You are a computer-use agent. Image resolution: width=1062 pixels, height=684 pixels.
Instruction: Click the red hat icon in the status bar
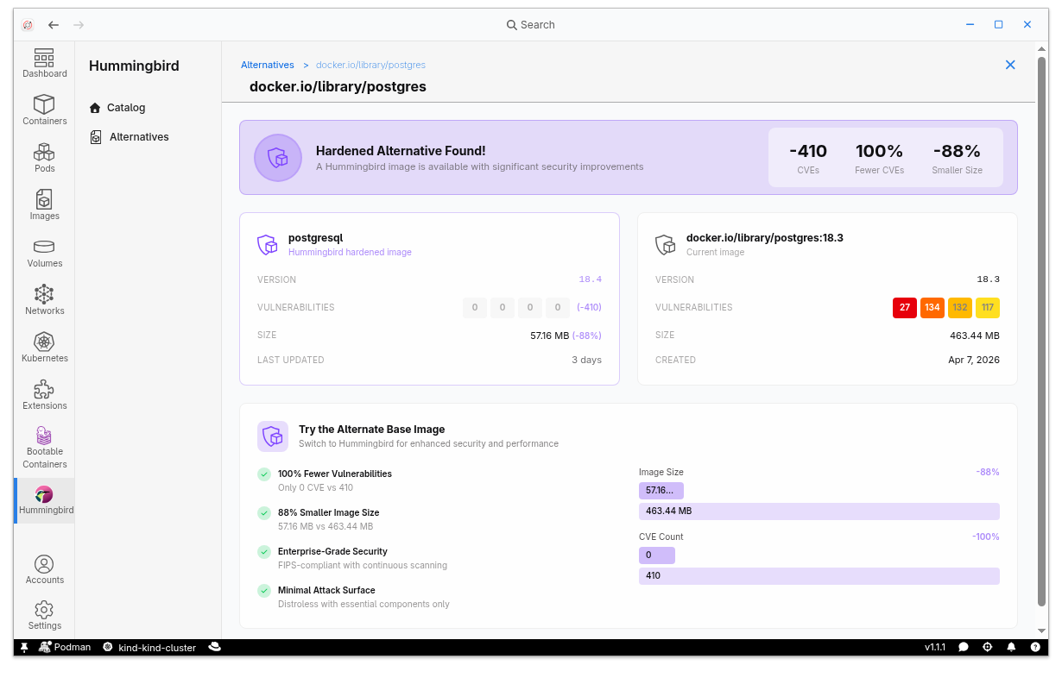pyautogui.click(x=215, y=647)
